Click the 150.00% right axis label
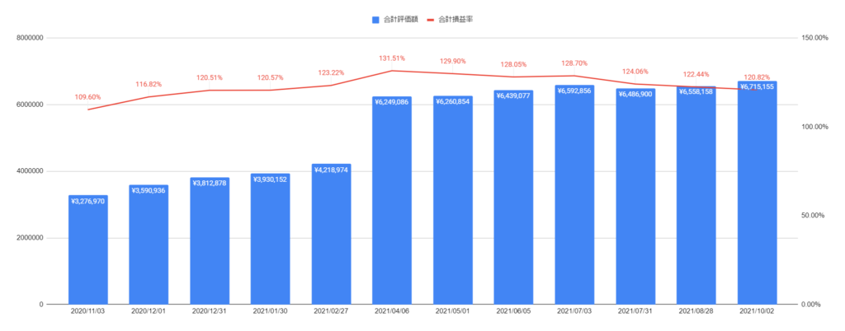The image size is (845, 331). 813,38
